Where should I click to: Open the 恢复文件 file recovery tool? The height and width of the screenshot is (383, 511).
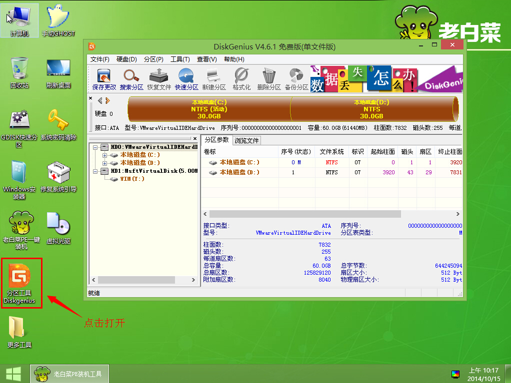[x=159, y=79]
